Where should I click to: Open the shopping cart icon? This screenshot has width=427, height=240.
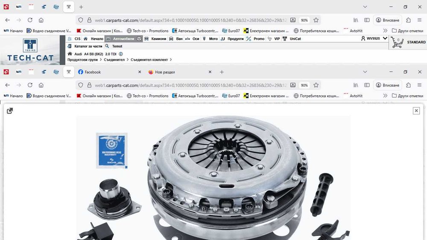tap(397, 43)
